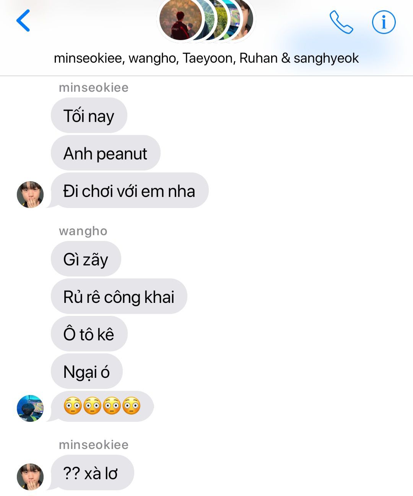Open minseokiee's avatar beside Đi chơi với em nha

[30, 194]
